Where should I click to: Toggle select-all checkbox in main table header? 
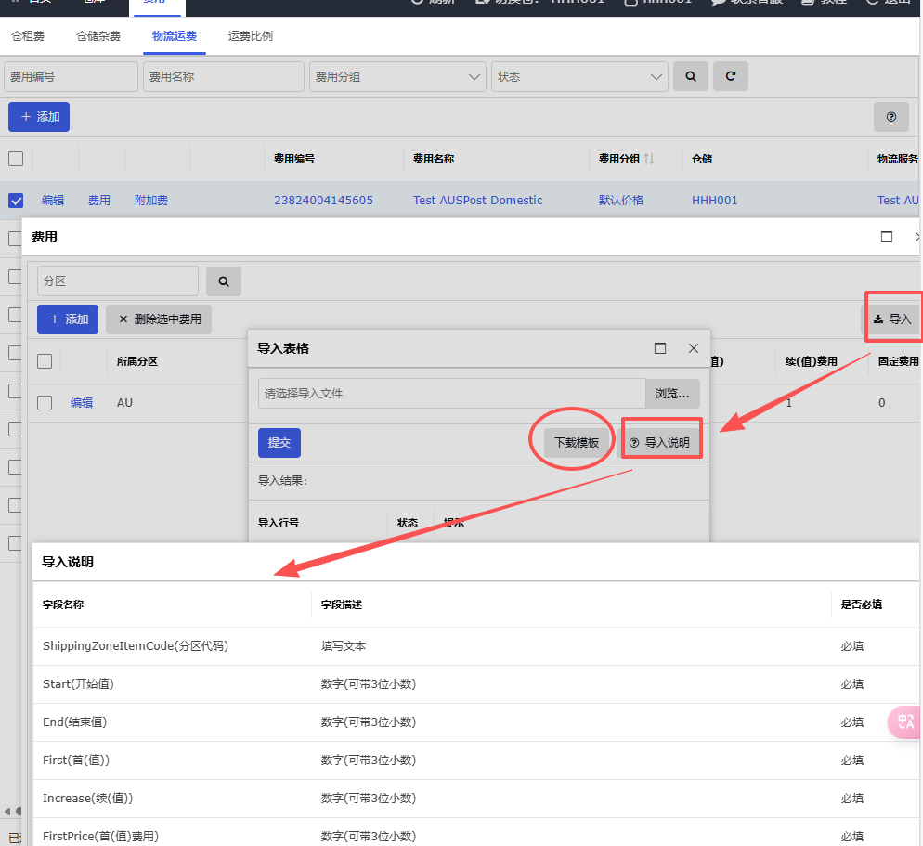16,159
